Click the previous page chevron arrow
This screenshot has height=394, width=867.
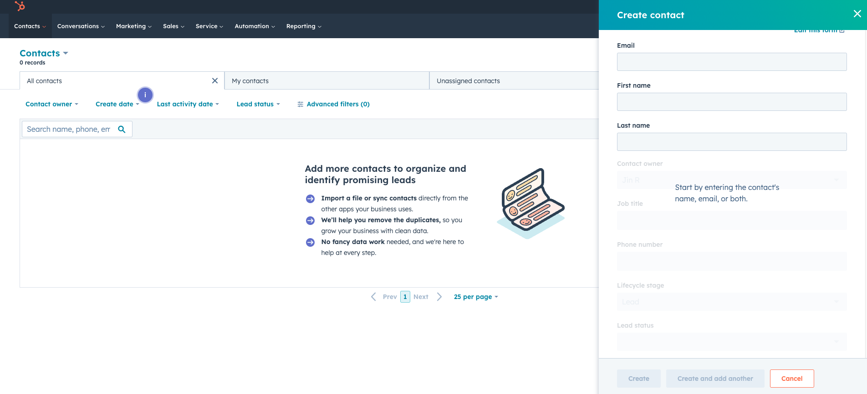(x=373, y=297)
